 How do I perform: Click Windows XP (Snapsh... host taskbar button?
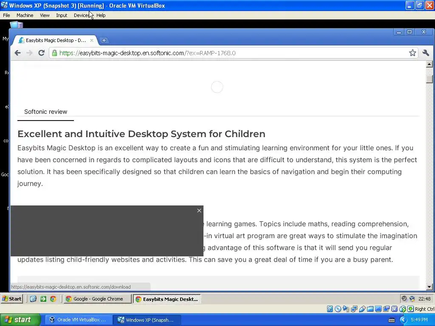tap(147, 320)
